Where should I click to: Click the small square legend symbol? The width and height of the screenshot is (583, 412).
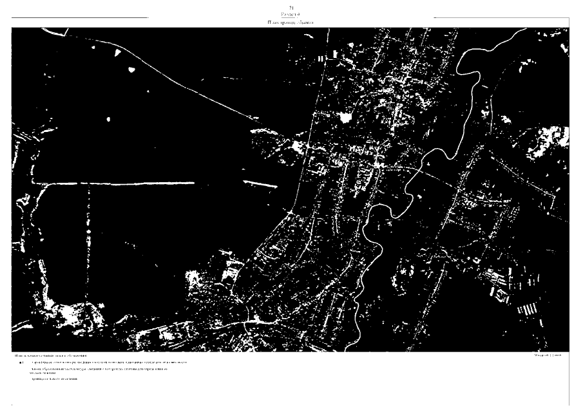(21, 363)
